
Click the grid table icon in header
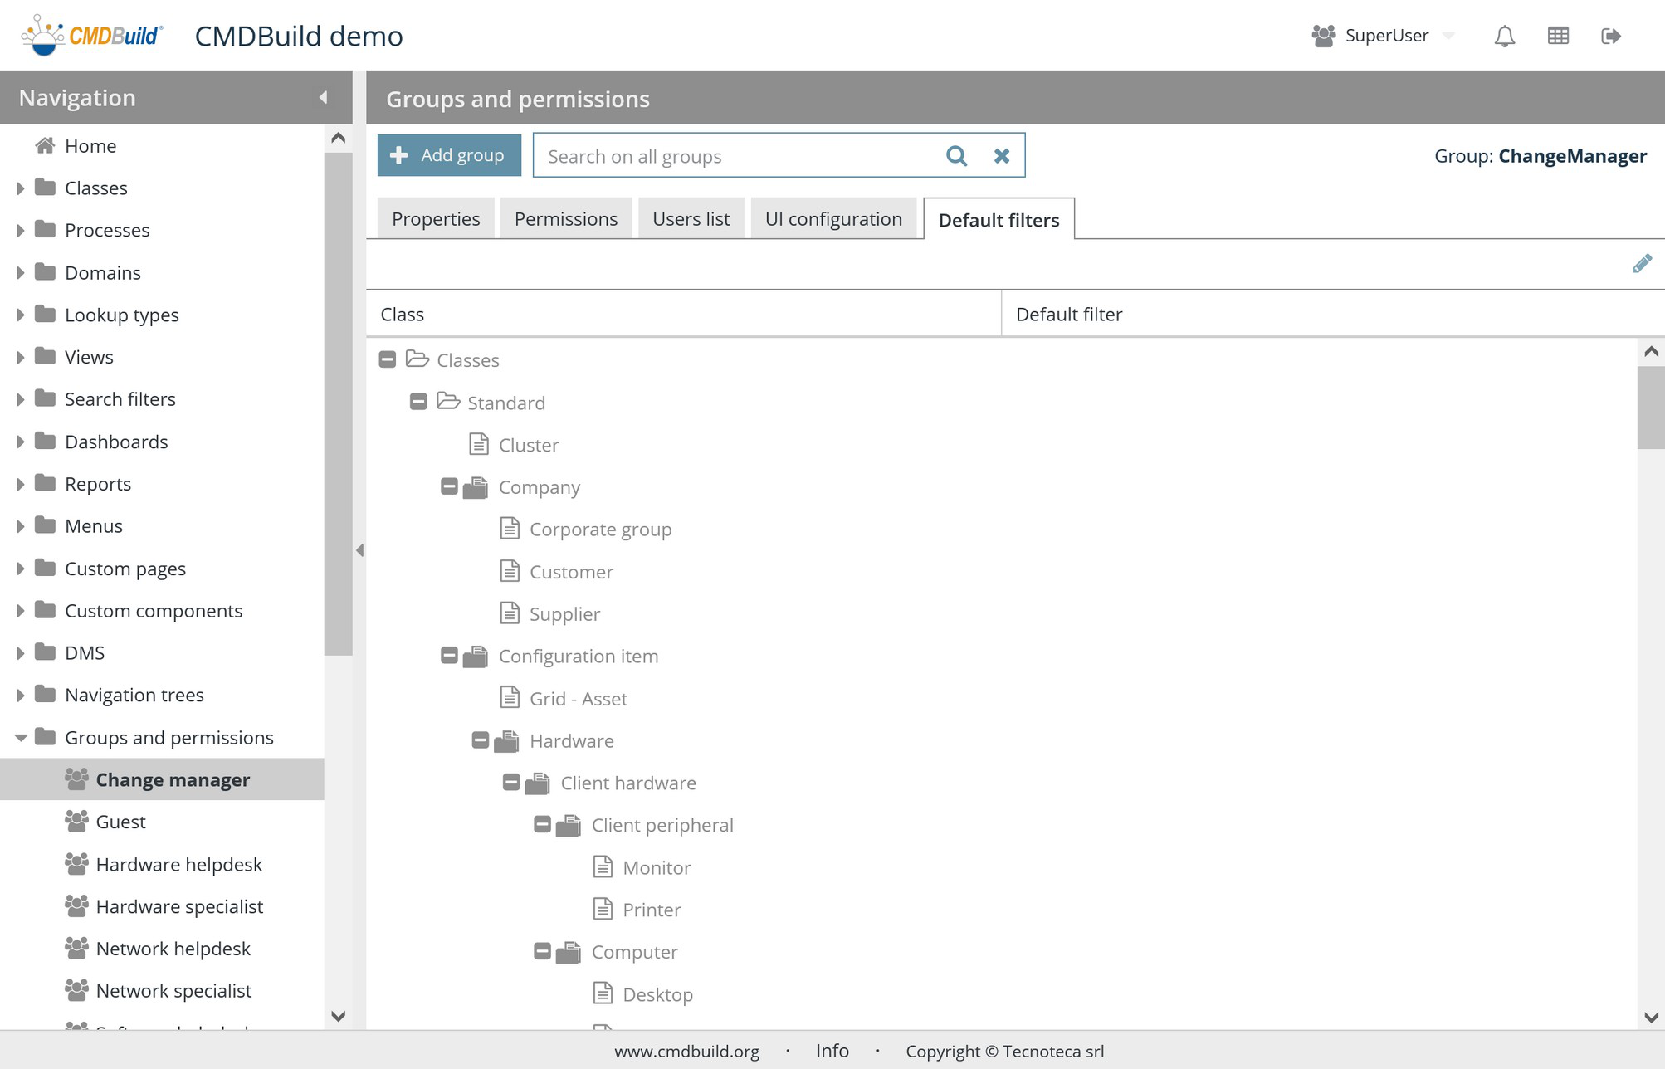[x=1558, y=36]
